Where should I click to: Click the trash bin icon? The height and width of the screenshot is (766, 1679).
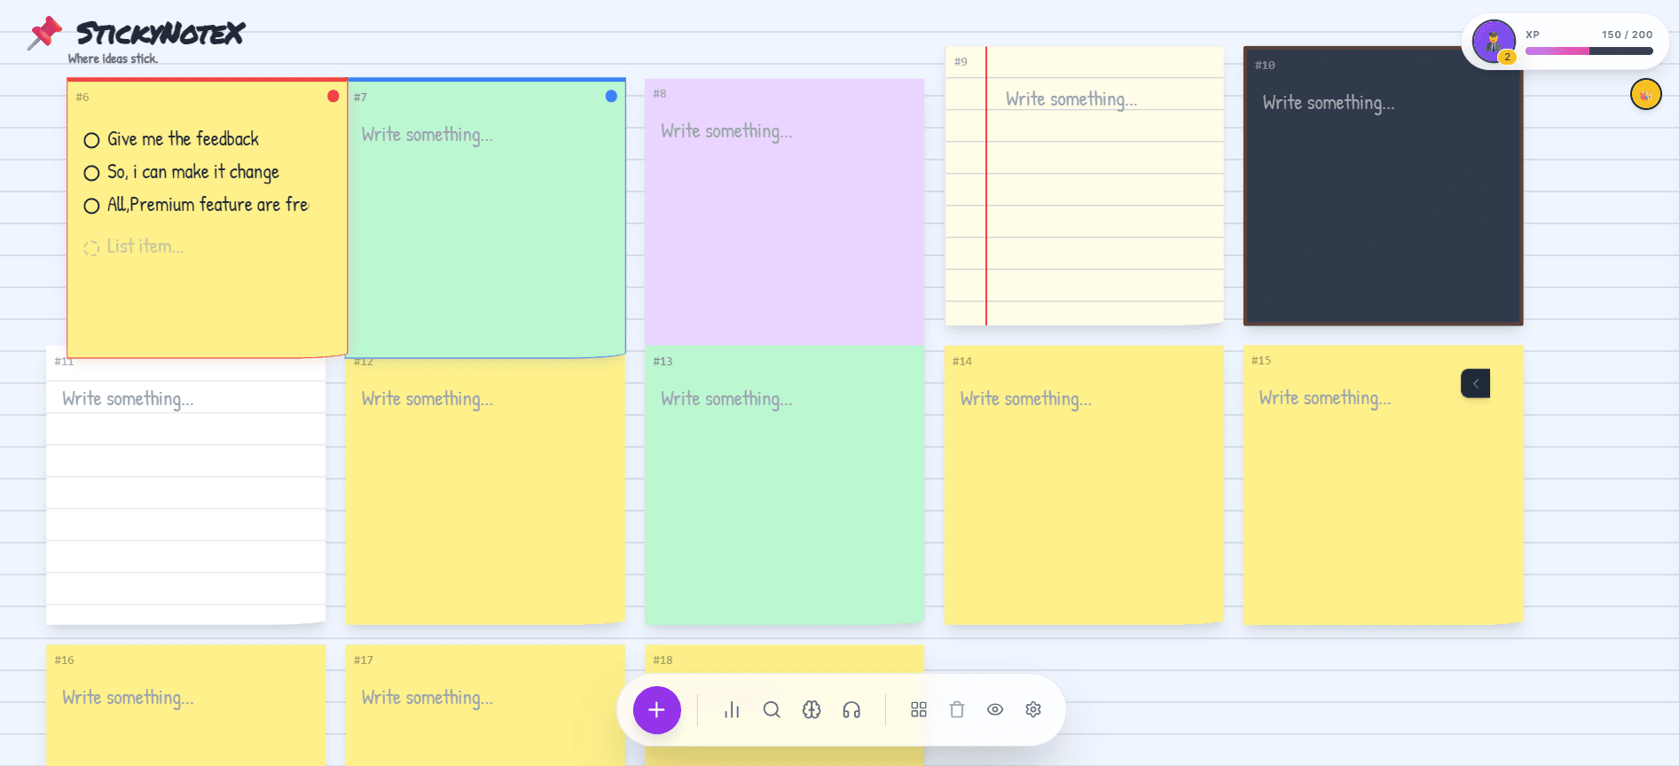957,710
